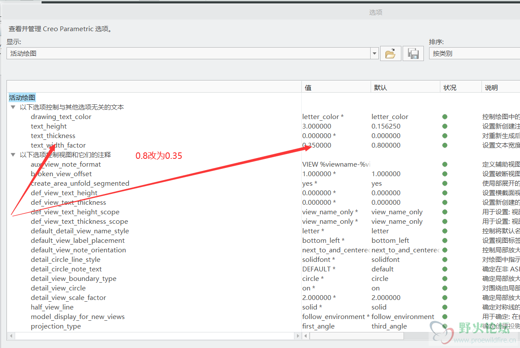Select def_view_text_thickness option
The height and width of the screenshot is (348, 520).
tap(68, 203)
